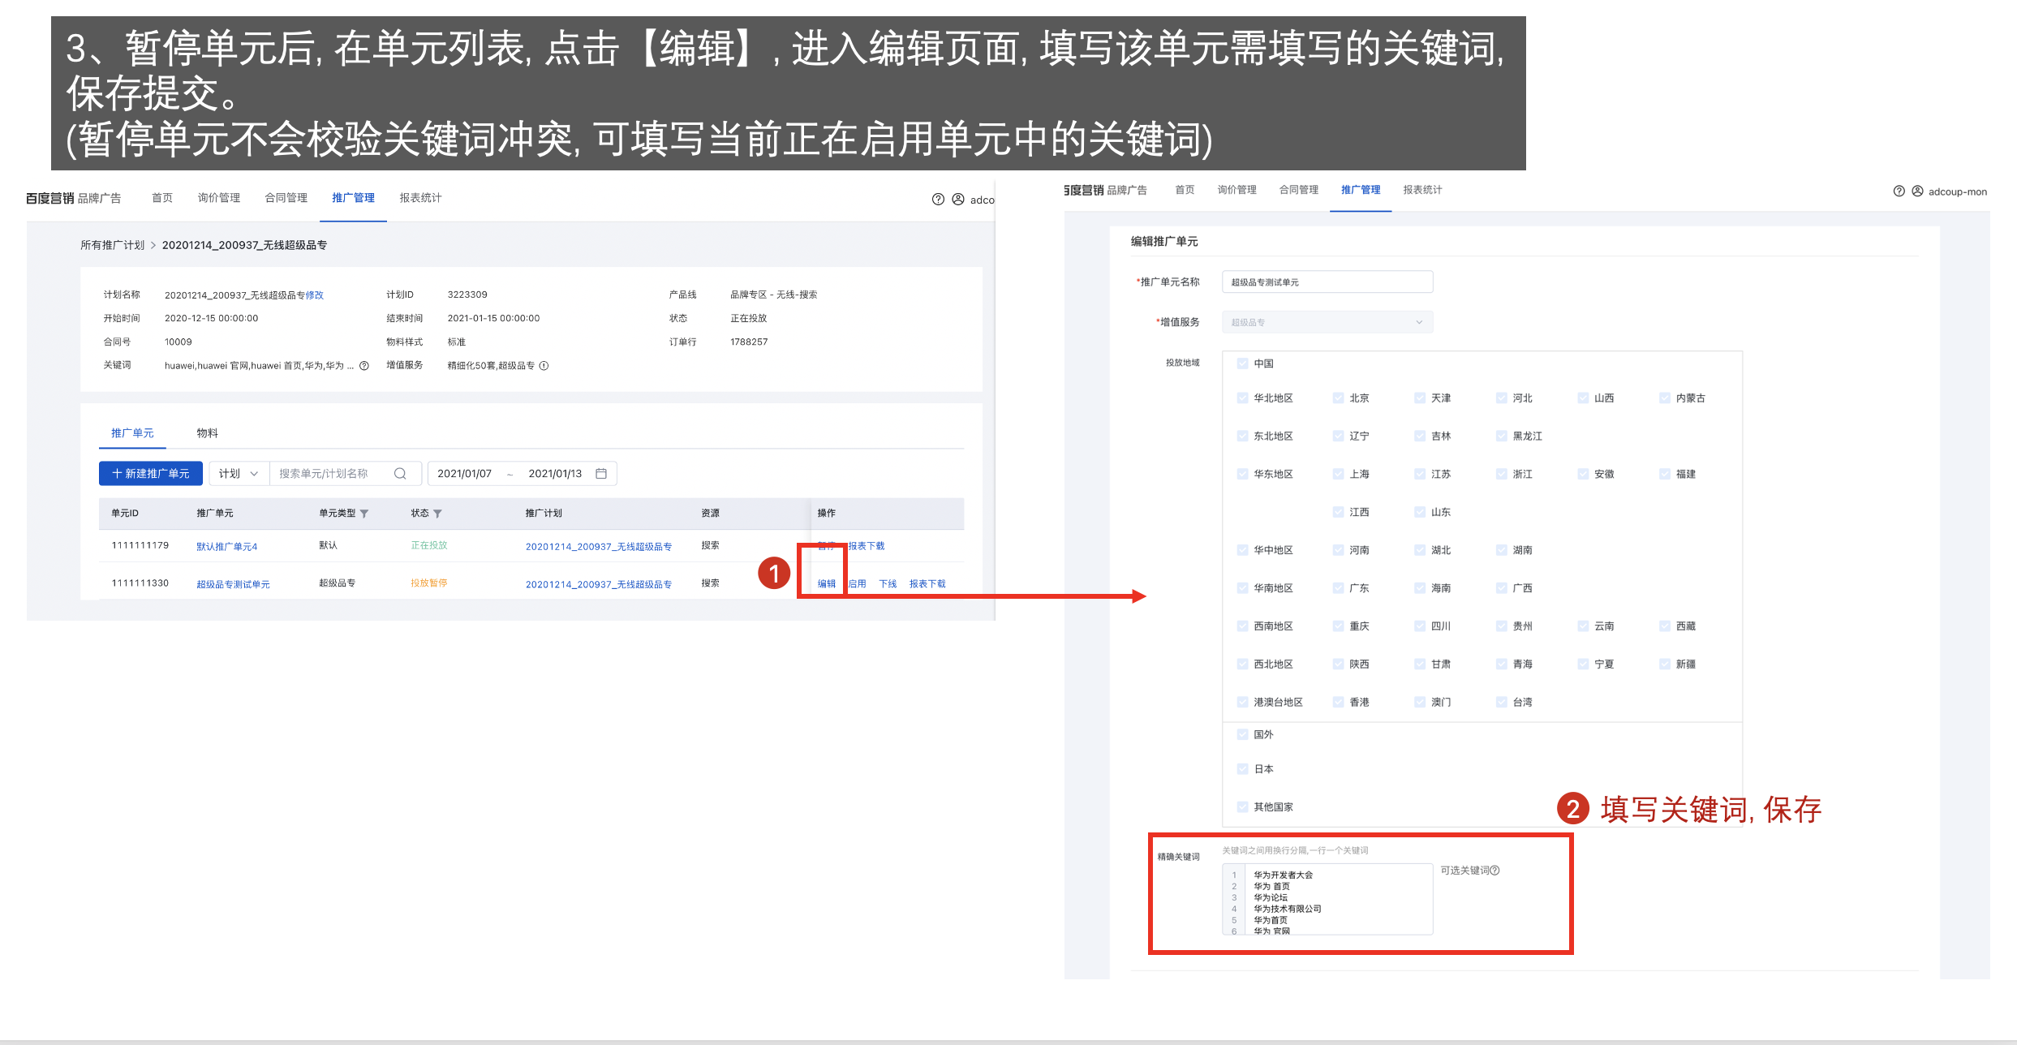The image size is (2017, 1045).
Task: Click the filter funnel icon beside 单元类型
Action: (364, 514)
